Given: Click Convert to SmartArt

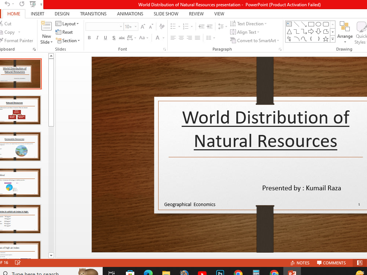Looking at the screenshot, I should pyautogui.click(x=254, y=41).
